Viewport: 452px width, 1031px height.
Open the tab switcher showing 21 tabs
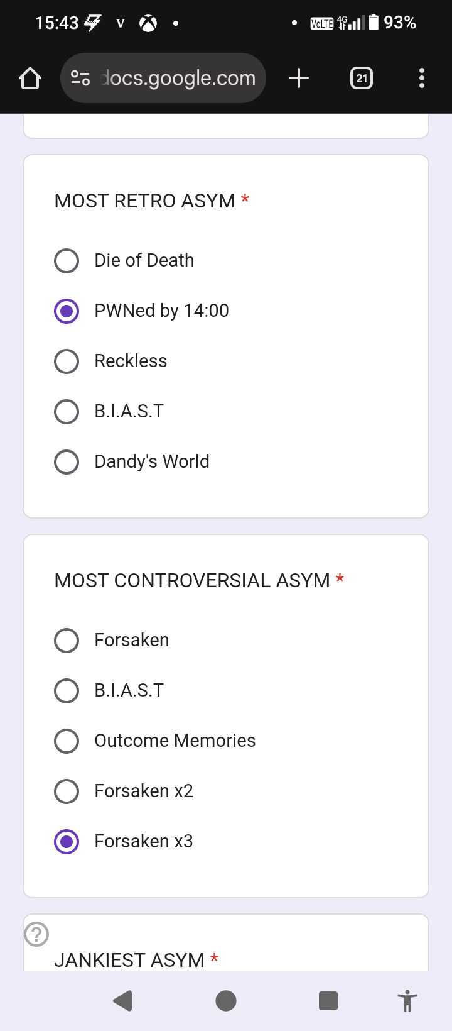362,79
